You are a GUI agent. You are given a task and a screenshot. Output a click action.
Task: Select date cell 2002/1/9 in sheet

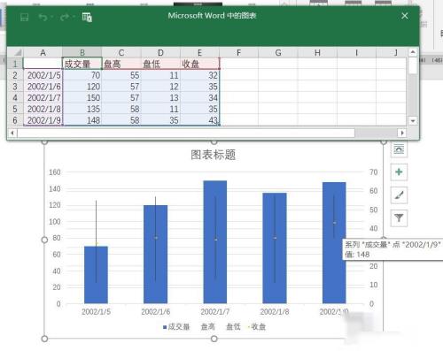pos(43,120)
